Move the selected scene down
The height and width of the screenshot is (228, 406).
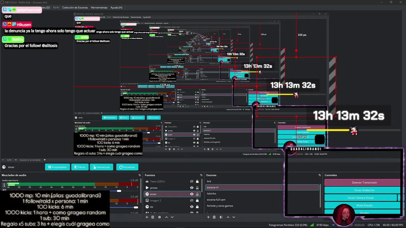[x=234, y=217]
